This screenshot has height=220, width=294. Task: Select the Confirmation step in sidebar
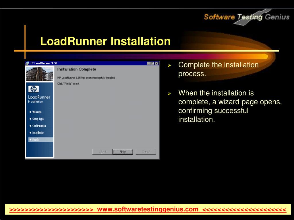tap(38, 126)
